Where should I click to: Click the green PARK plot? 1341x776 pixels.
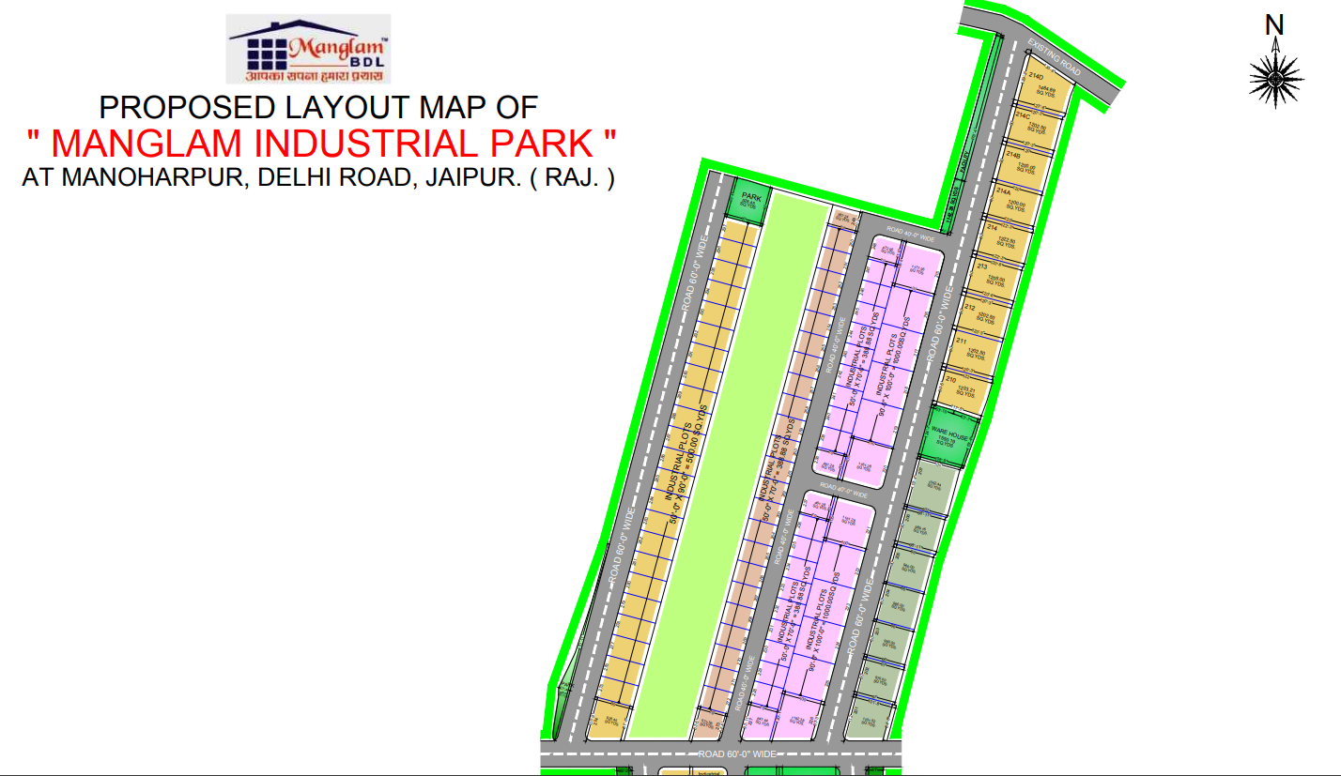click(749, 201)
